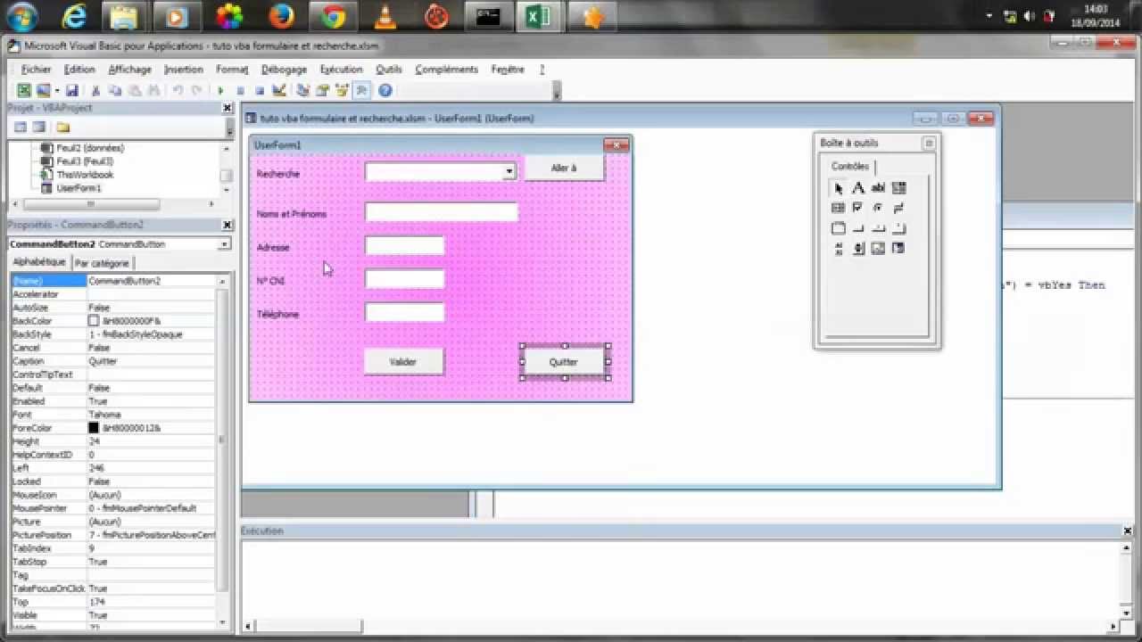Click View Code in Project panel
Image resolution: width=1142 pixels, height=642 pixels.
[21, 127]
